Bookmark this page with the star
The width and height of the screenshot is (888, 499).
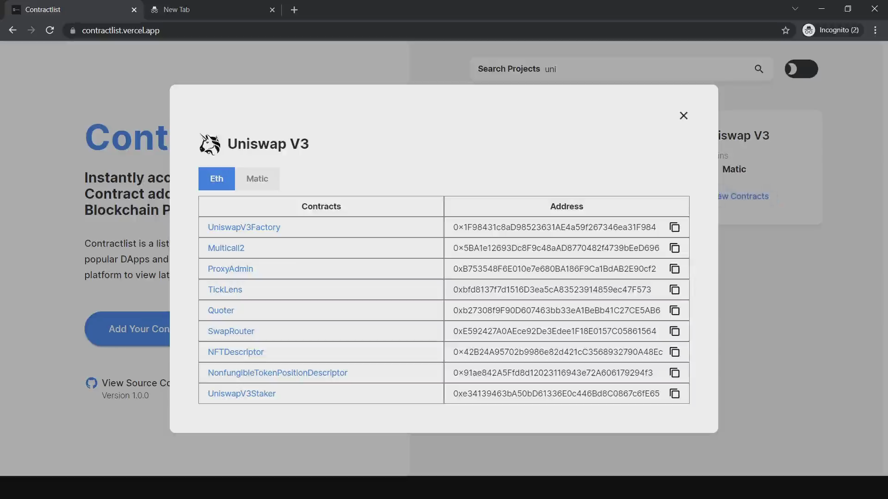pos(785,30)
